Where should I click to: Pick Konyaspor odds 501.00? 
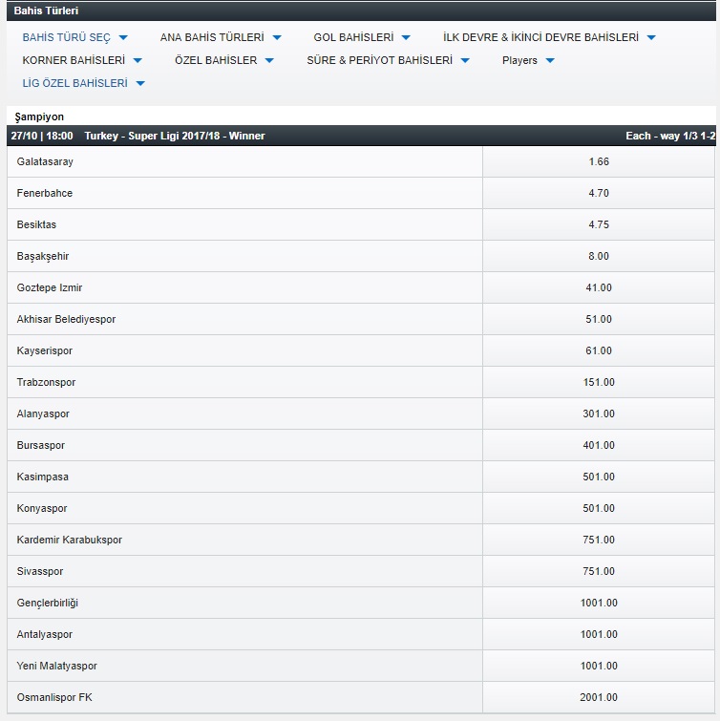point(599,508)
